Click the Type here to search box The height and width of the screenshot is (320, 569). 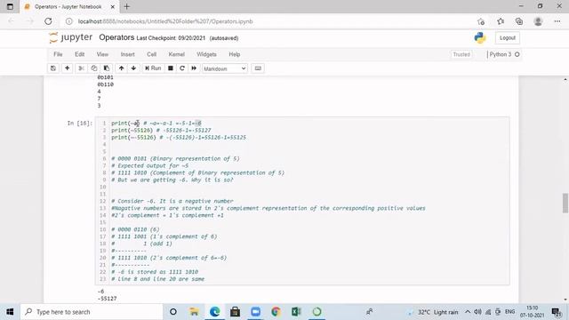[x=92, y=312]
